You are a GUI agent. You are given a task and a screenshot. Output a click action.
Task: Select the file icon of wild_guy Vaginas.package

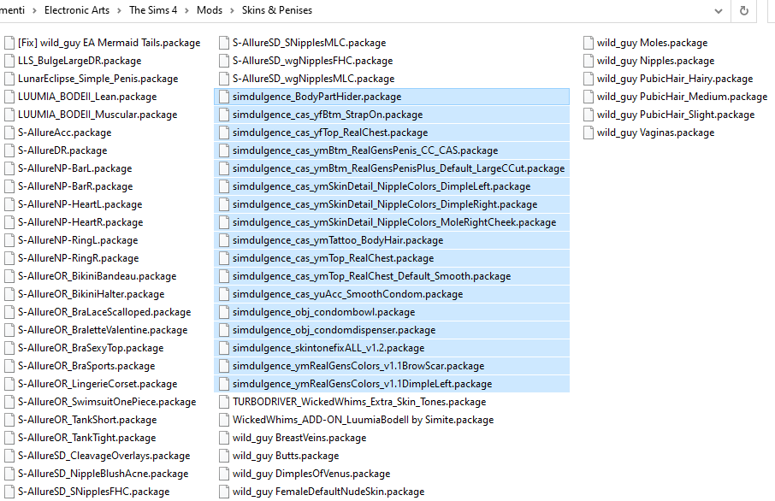pyautogui.click(x=589, y=133)
